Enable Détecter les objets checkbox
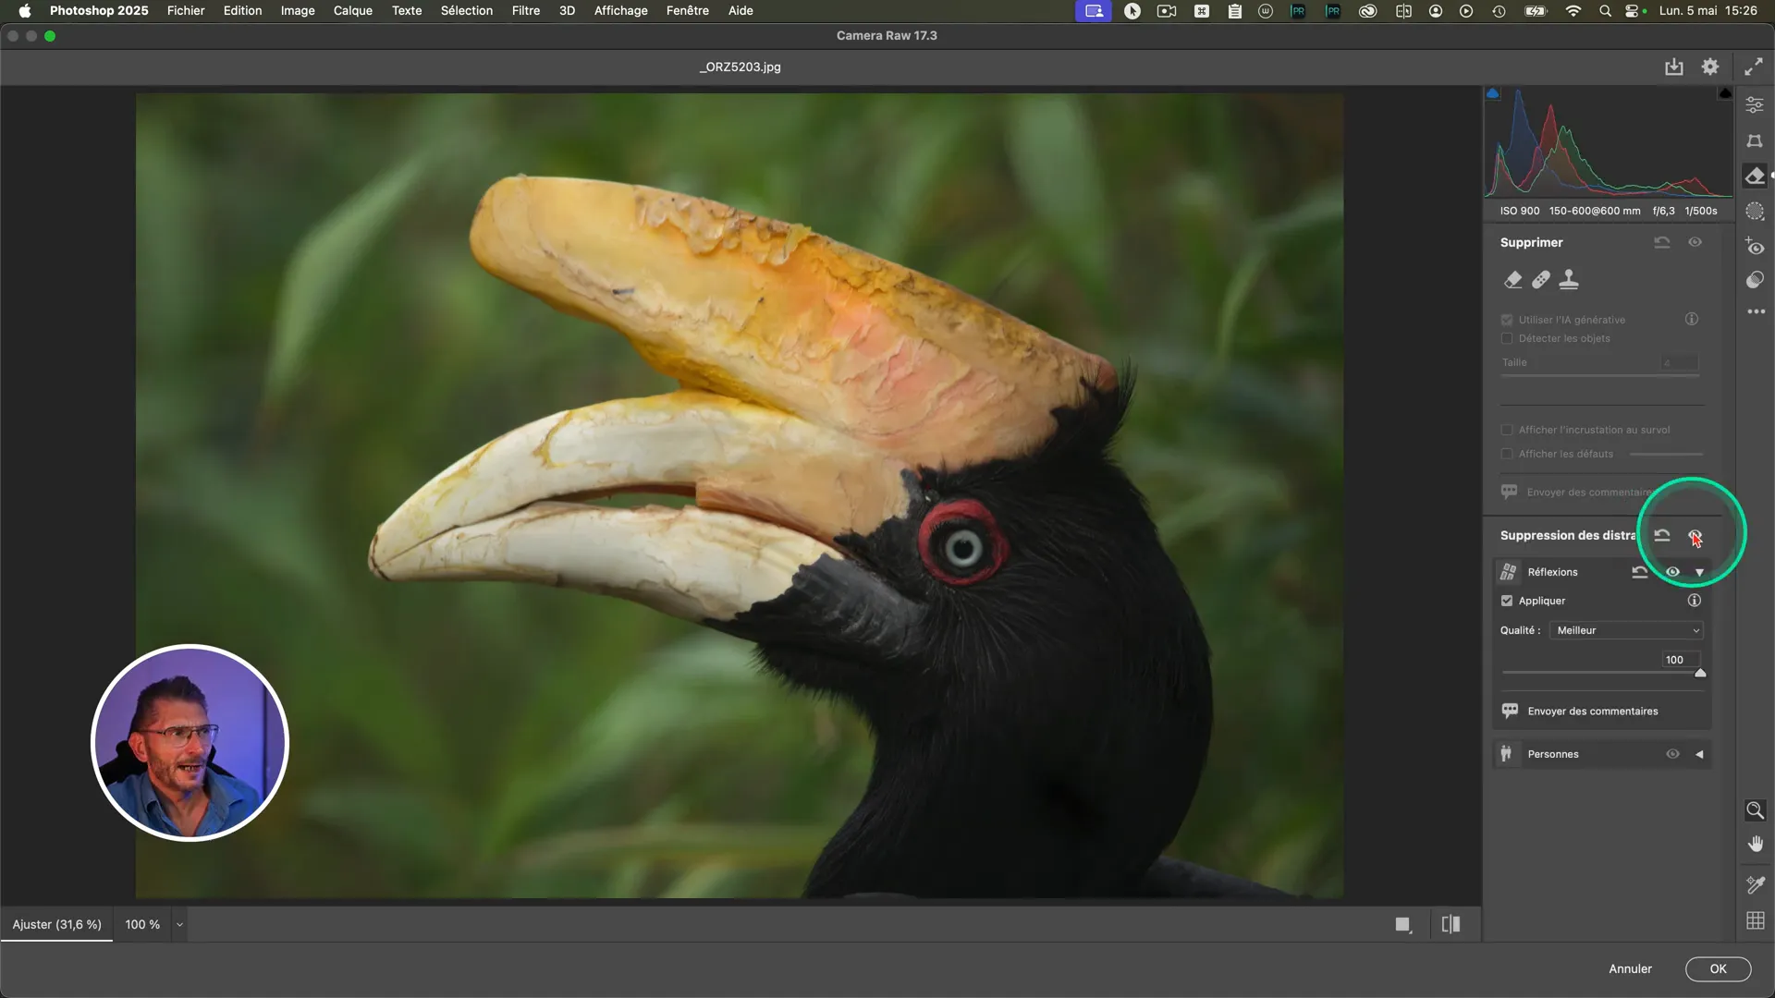This screenshot has width=1775, height=998. point(1507,338)
